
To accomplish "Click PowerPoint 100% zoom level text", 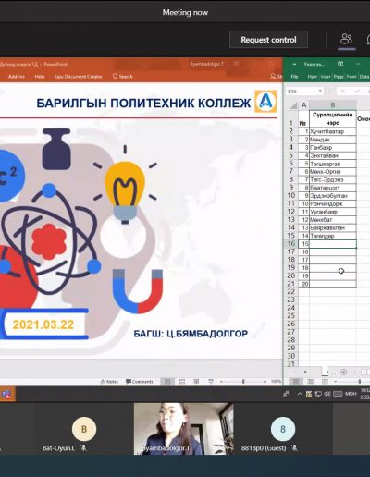I will click(276, 382).
